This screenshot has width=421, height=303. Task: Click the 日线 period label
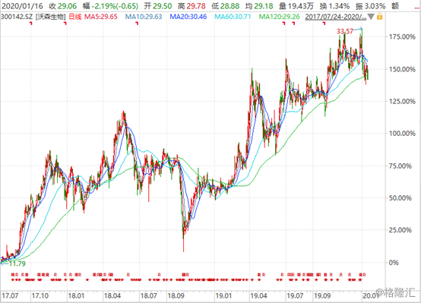[x=75, y=17]
